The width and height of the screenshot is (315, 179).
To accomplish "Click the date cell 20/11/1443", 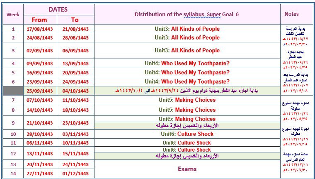I will (x=40, y=165).
